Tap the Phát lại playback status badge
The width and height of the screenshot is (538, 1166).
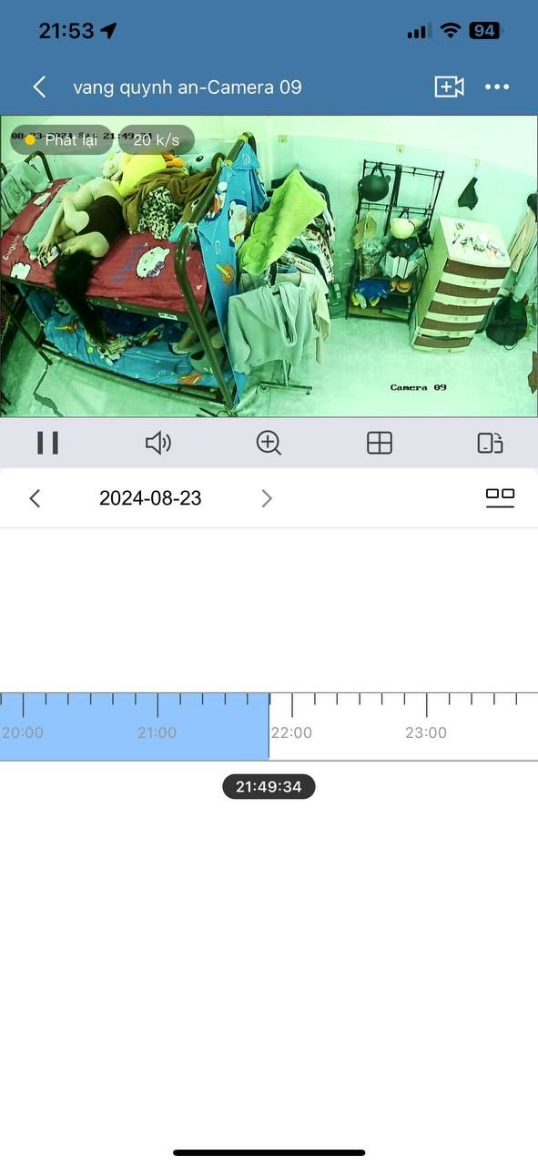pos(62,140)
